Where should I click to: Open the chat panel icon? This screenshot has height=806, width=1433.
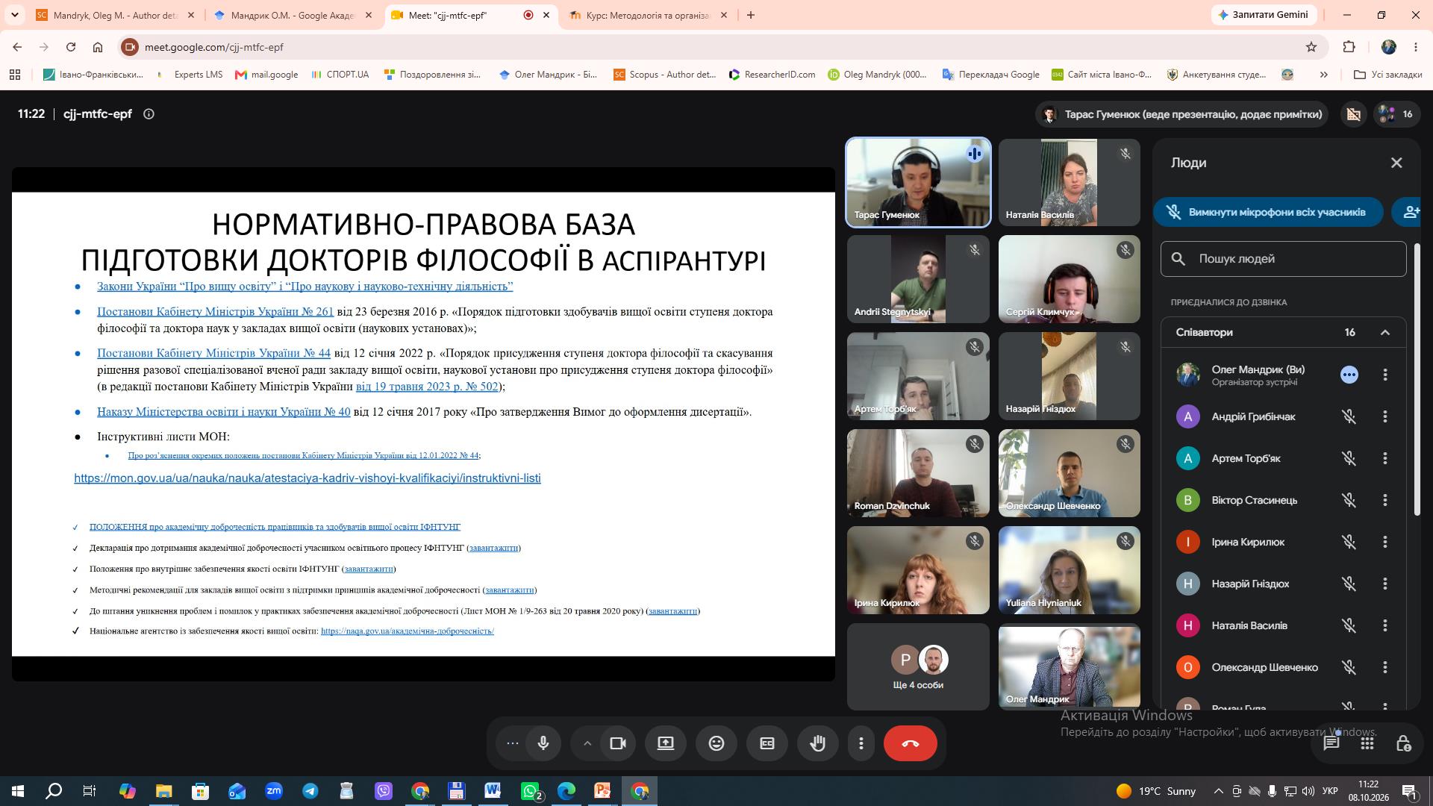click(1331, 743)
